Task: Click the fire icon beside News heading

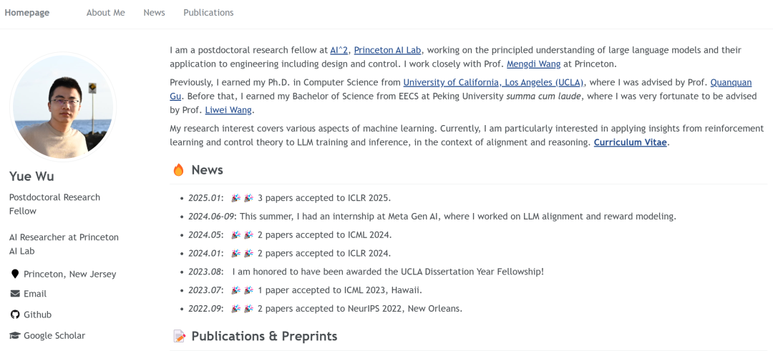Action: (178, 170)
